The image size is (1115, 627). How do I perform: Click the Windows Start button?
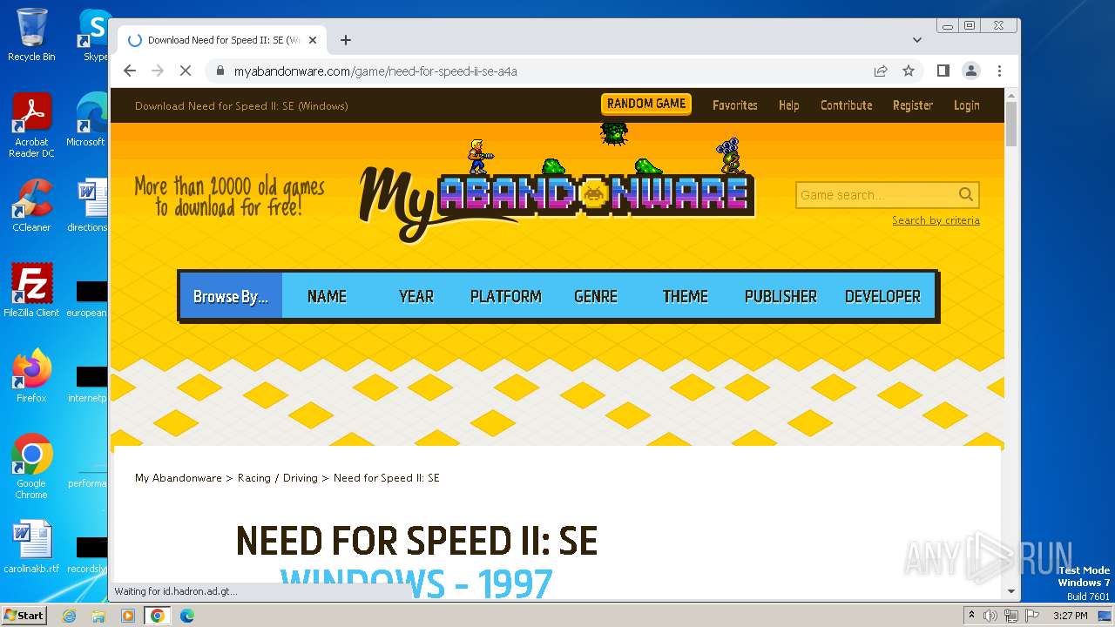24,615
